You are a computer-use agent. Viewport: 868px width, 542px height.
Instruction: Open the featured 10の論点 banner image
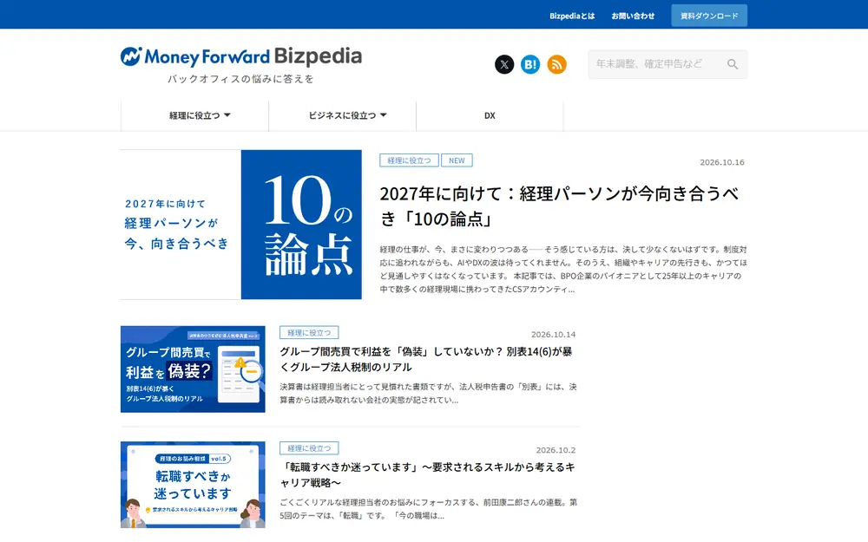pos(241,225)
